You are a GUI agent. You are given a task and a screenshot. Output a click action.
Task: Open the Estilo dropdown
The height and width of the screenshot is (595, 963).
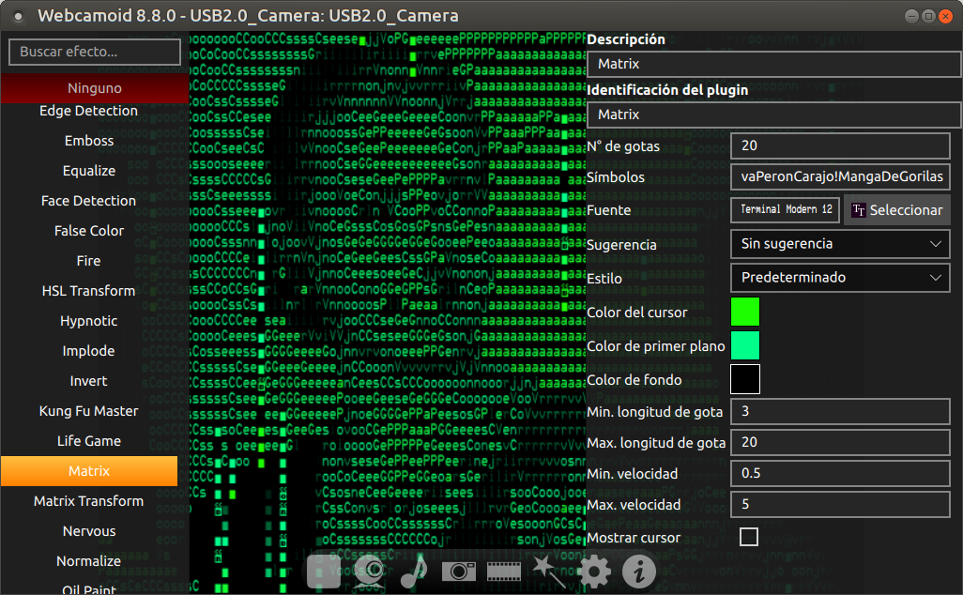[840, 278]
